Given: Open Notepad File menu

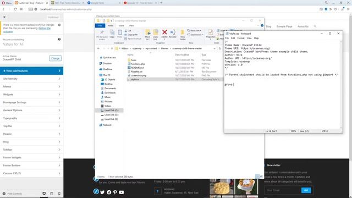Looking at the screenshot, I should (x=227, y=38).
